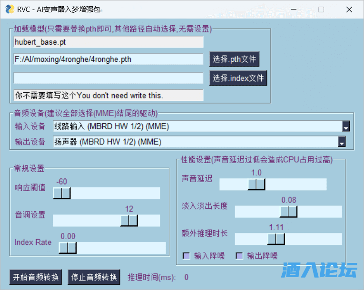364x290 pixels.
Task: Open the 输入设备 input device dropdown
Action: coord(201,126)
